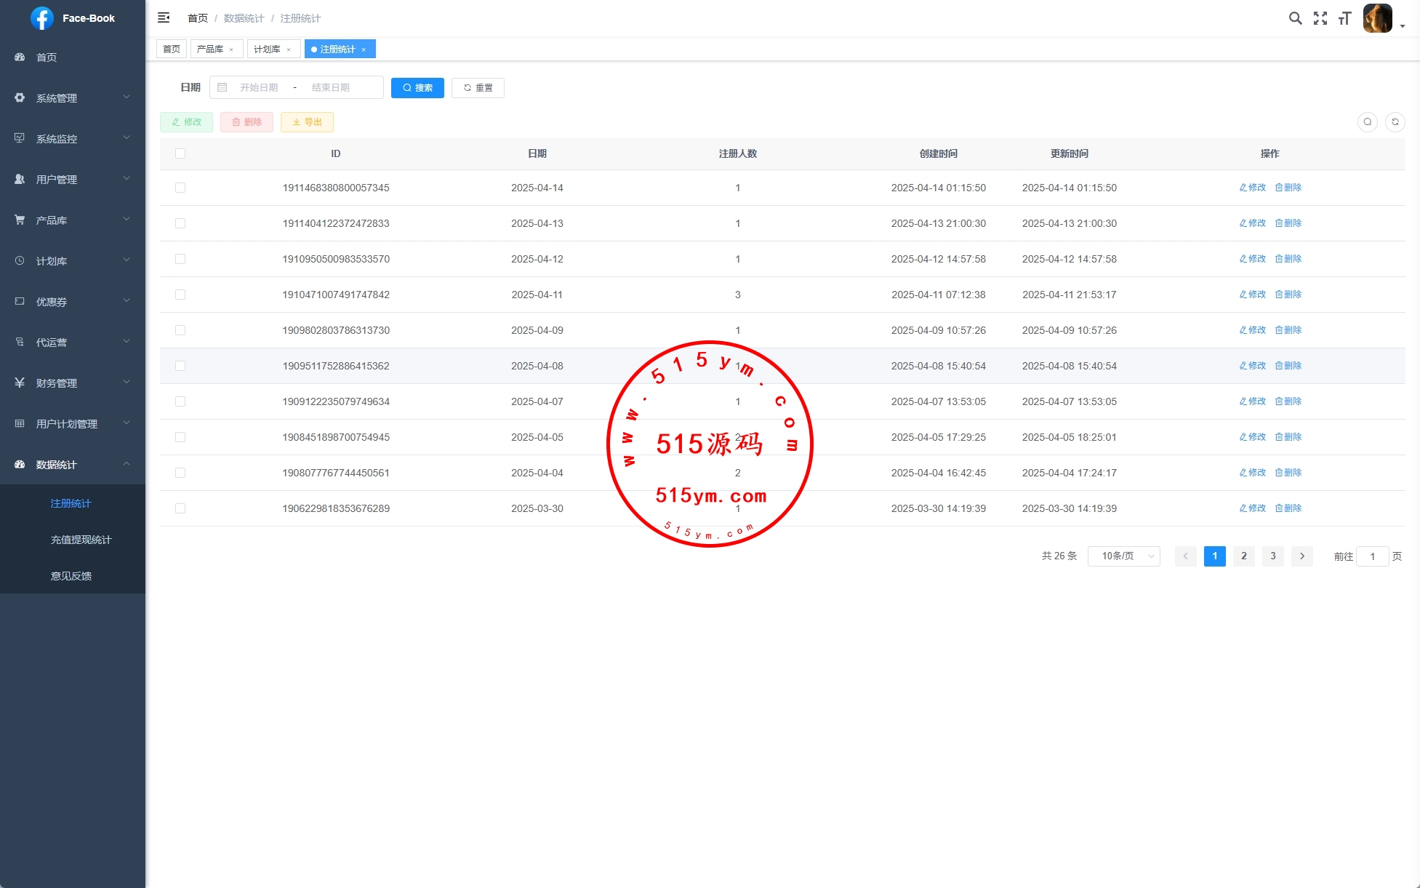The height and width of the screenshot is (888, 1420).
Task: Open the top-right search magnifier
Action: click(x=1295, y=18)
